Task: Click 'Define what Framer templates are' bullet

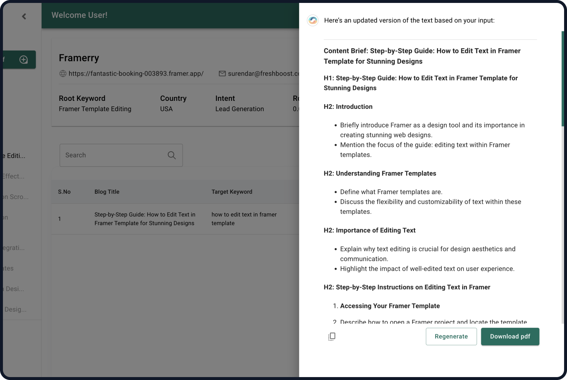Action: [x=391, y=192]
